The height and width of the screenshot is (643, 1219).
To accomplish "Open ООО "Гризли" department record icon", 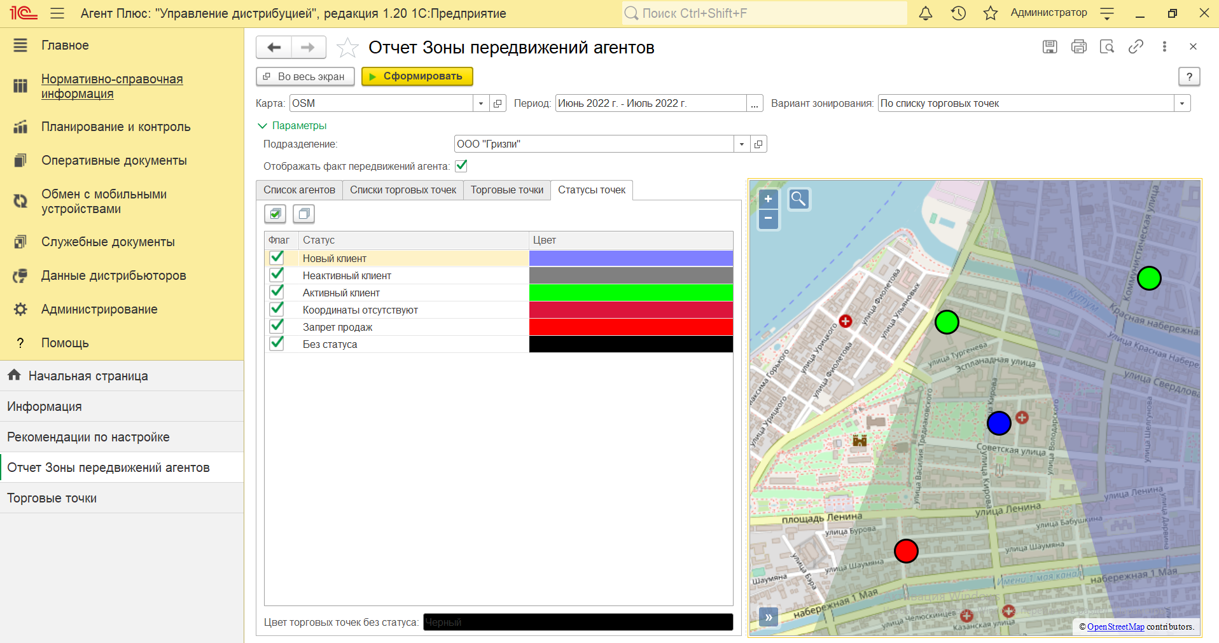I will click(x=758, y=144).
